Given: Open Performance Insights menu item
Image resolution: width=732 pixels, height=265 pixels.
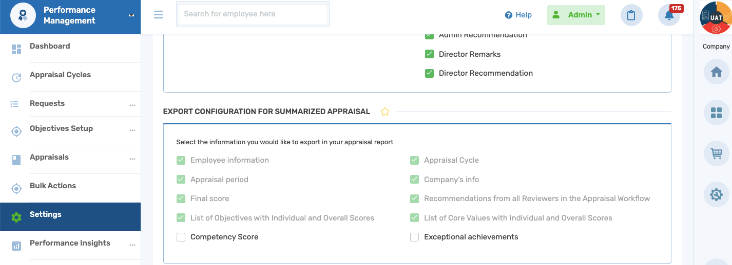Looking at the screenshot, I should pos(70,246).
